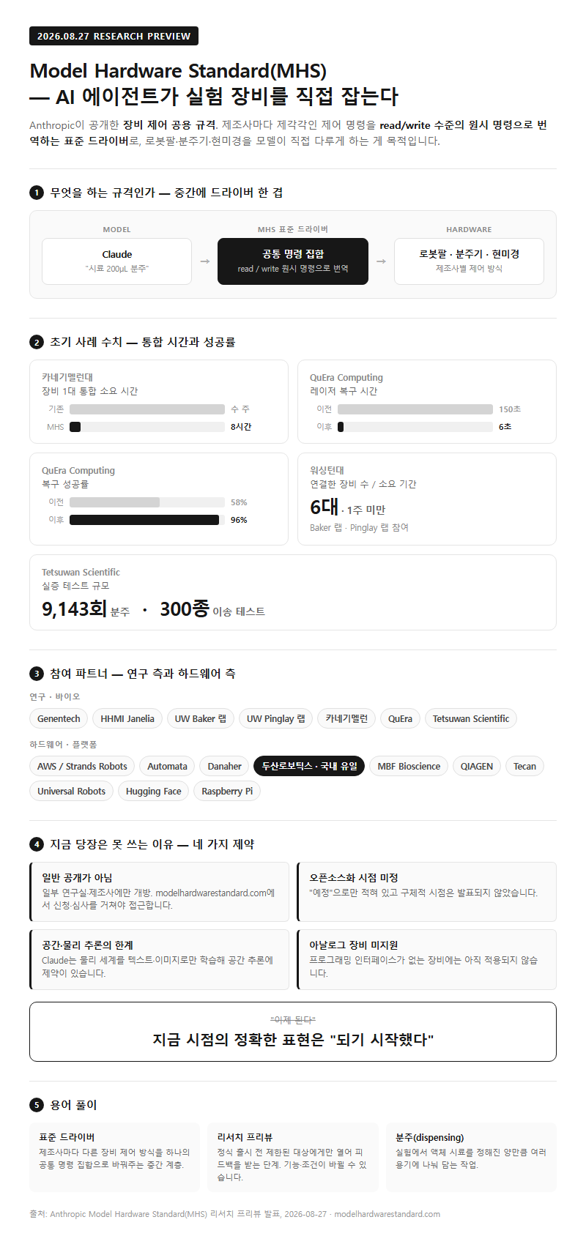Click the section 1 number badge
Viewport: 586px width, 1258px height.
click(36, 193)
